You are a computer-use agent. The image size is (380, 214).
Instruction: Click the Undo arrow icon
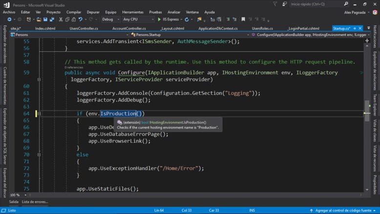point(81,20)
